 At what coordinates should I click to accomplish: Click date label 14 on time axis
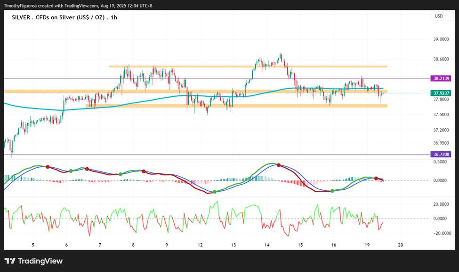tap(267, 245)
